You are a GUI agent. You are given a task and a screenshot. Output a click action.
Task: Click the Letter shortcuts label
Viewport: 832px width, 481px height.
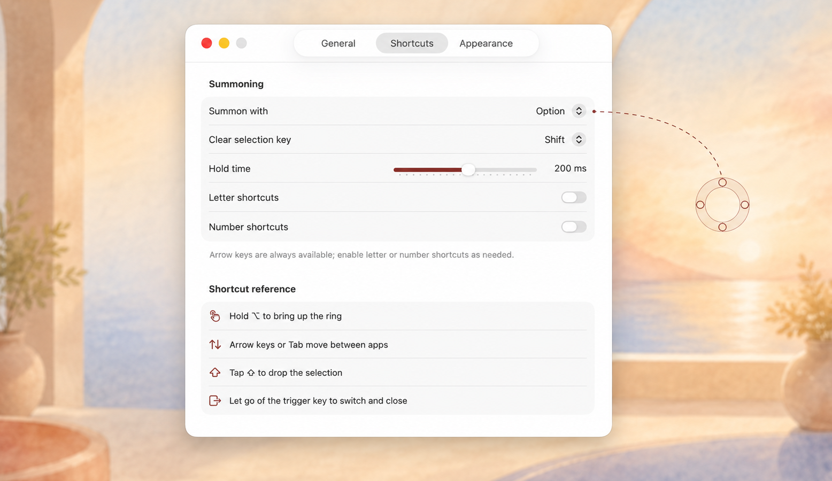[243, 198]
